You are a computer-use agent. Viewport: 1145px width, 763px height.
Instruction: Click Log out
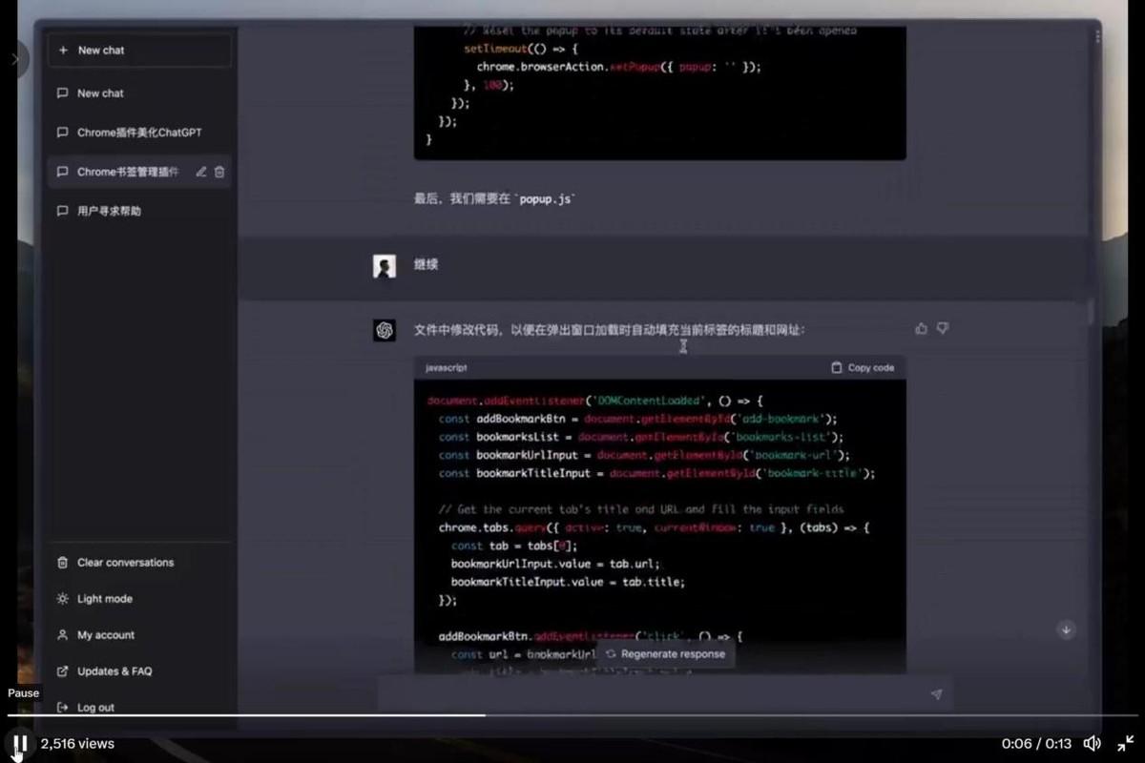pos(140,708)
